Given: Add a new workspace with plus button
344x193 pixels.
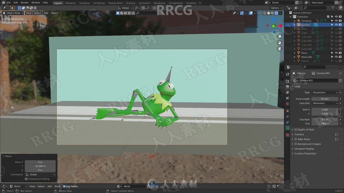Looking at the screenshot, I should click(200, 3).
